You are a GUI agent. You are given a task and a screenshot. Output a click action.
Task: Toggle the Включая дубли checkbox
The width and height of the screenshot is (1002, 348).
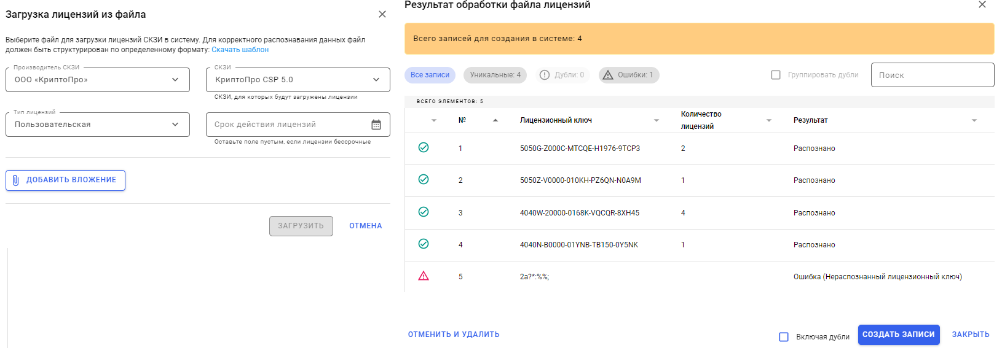coord(784,337)
